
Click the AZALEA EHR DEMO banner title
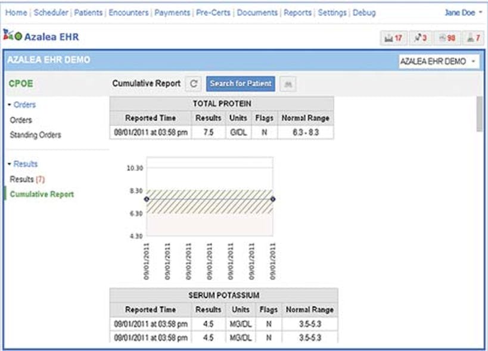pyautogui.click(x=48, y=59)
